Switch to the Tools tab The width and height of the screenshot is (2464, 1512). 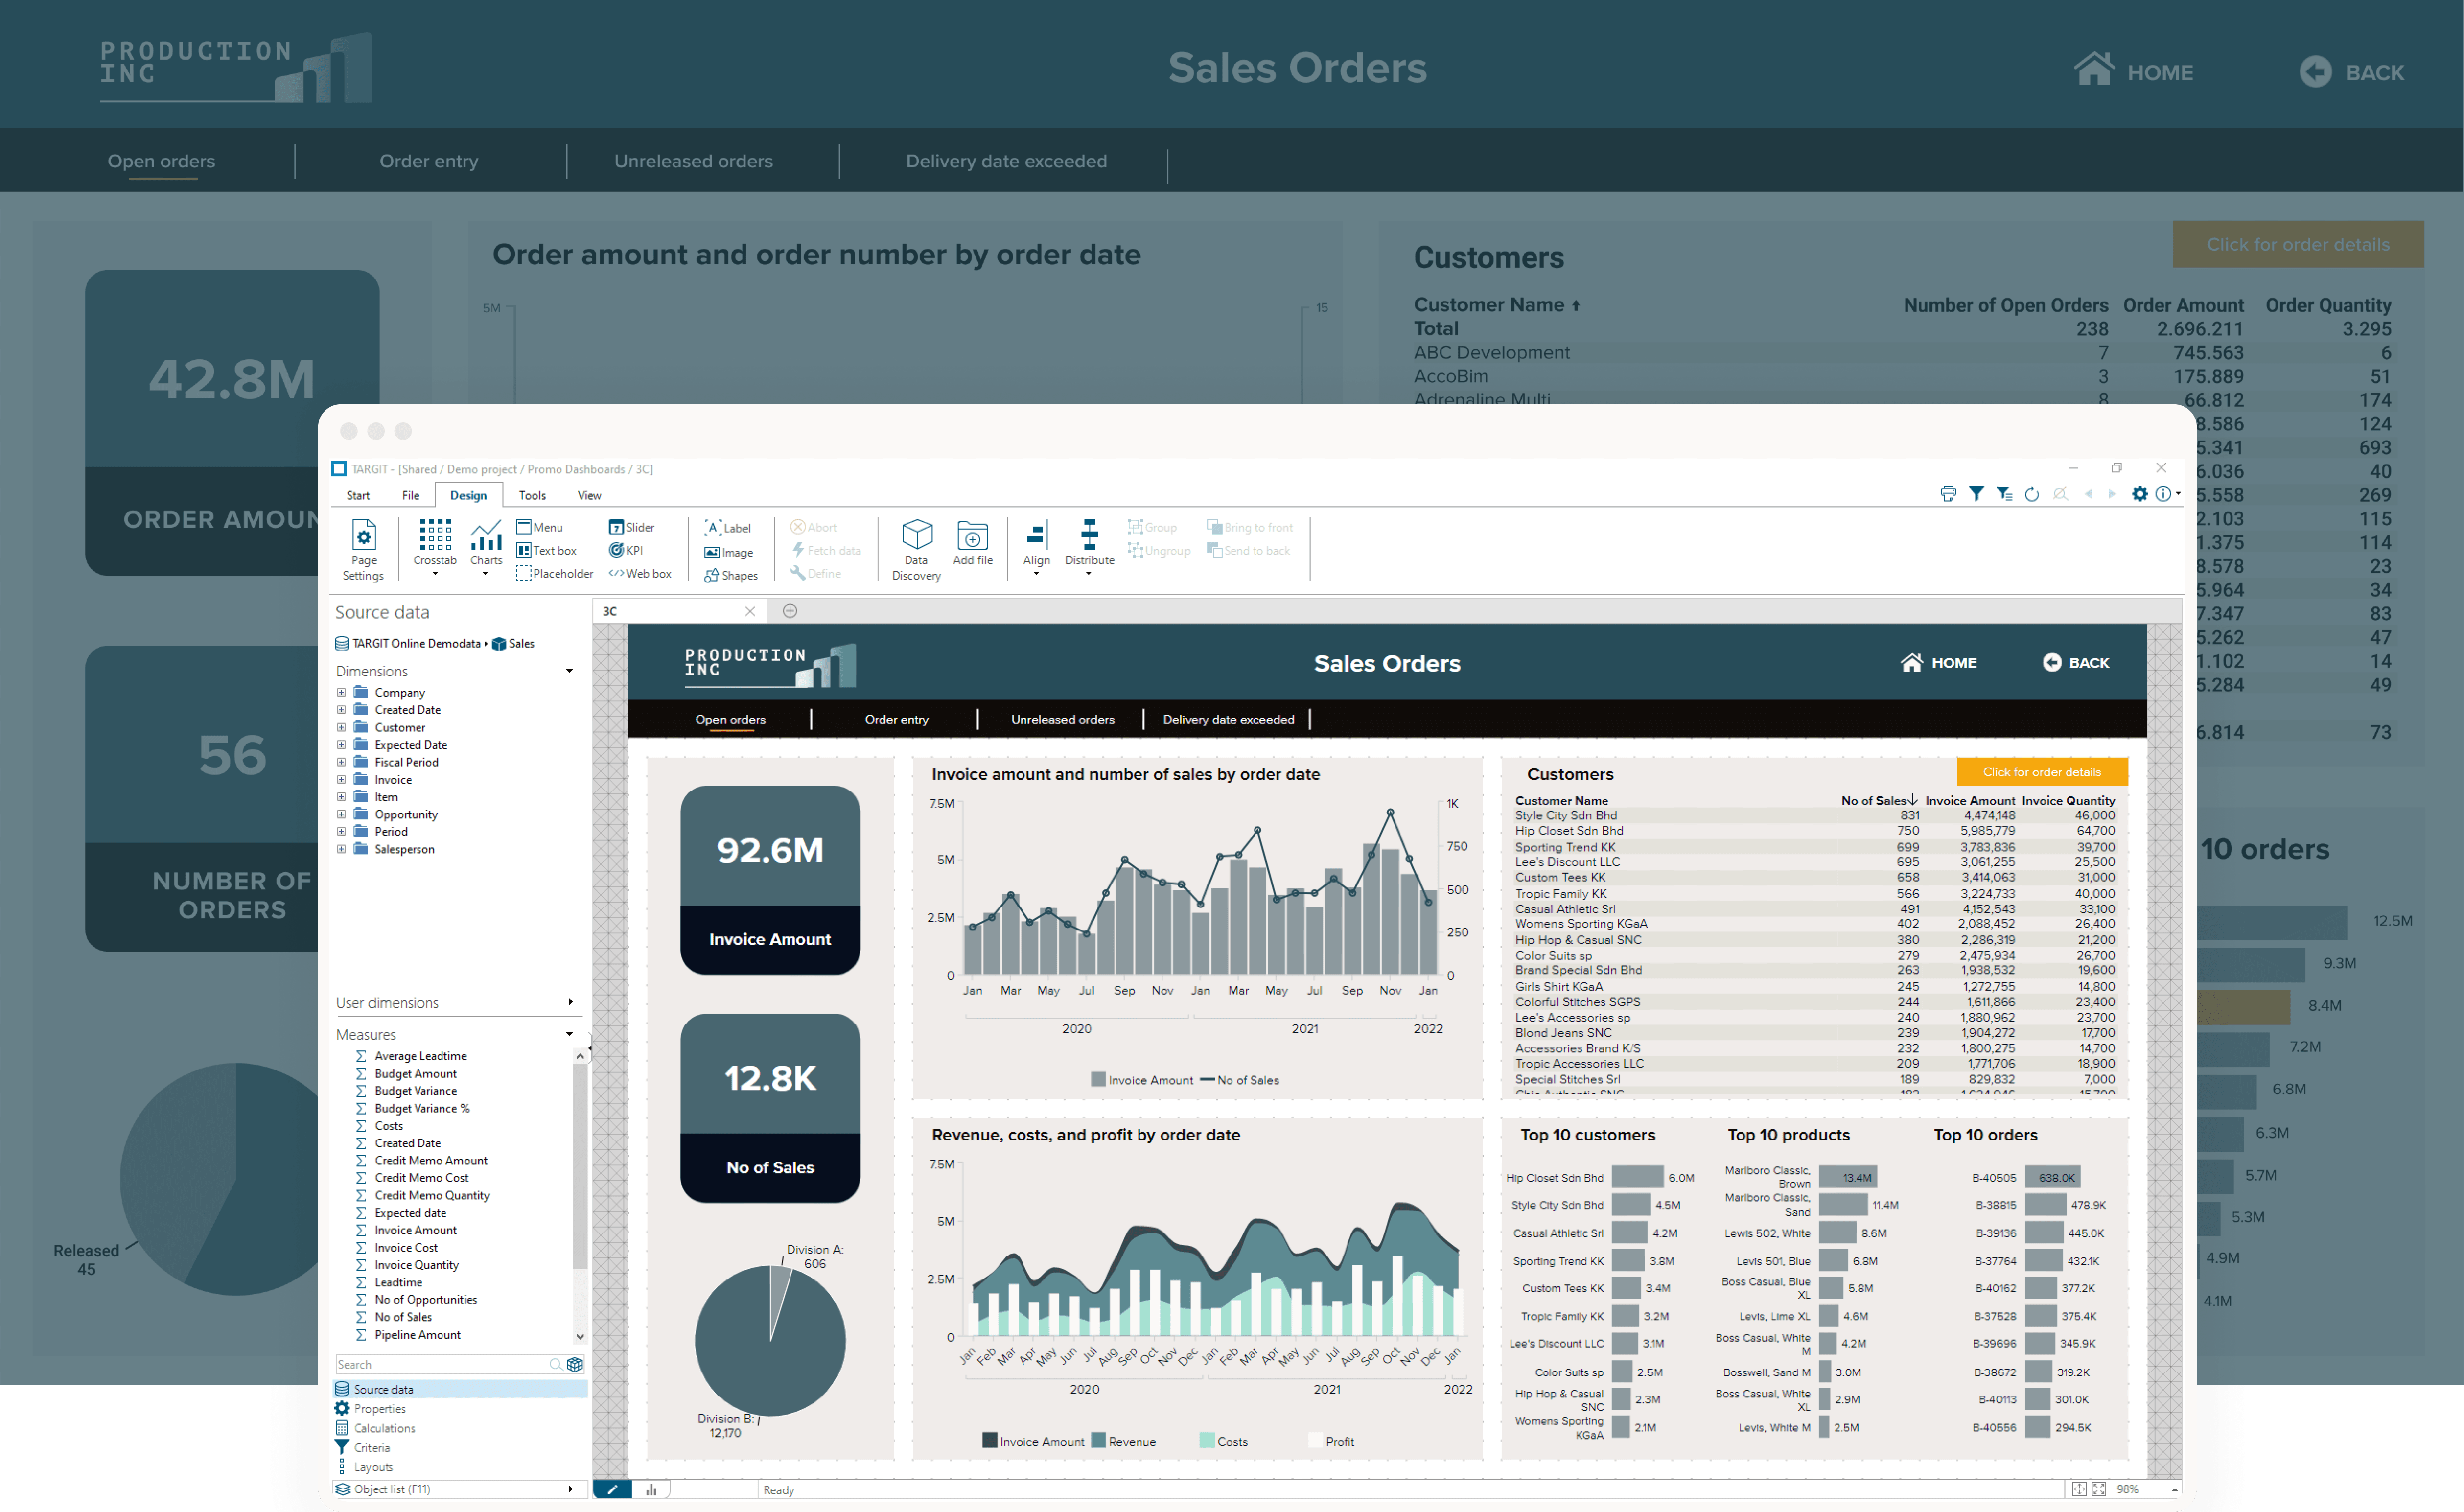click(x=531, y=495)
